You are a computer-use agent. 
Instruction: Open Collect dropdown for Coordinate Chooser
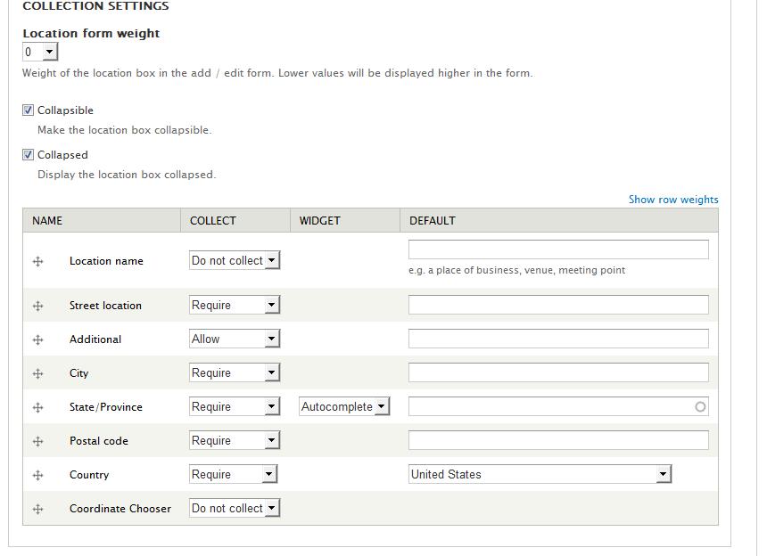pyautogui.click(x=235, y=508)
